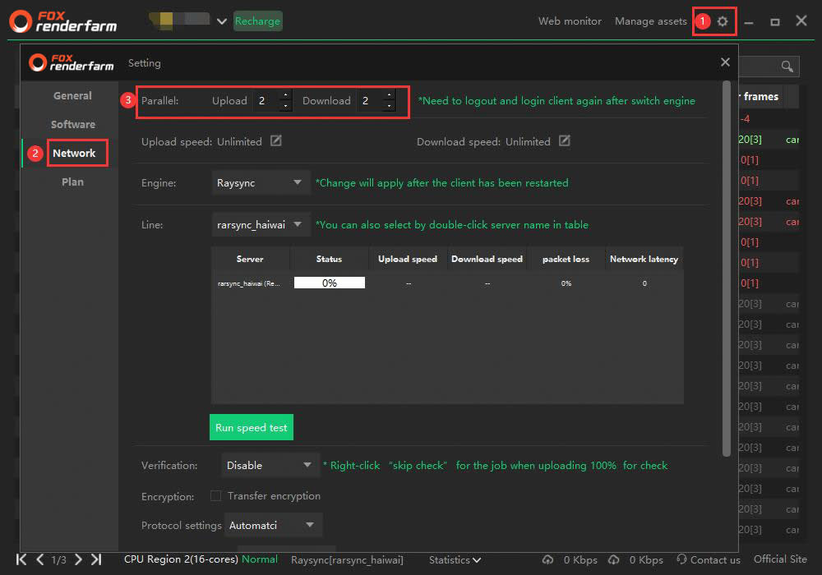Viewport: 822px width, 575px height.
Task: Switch to Plan settings tab
Action: pyautogui.click(x=72, y=182)
